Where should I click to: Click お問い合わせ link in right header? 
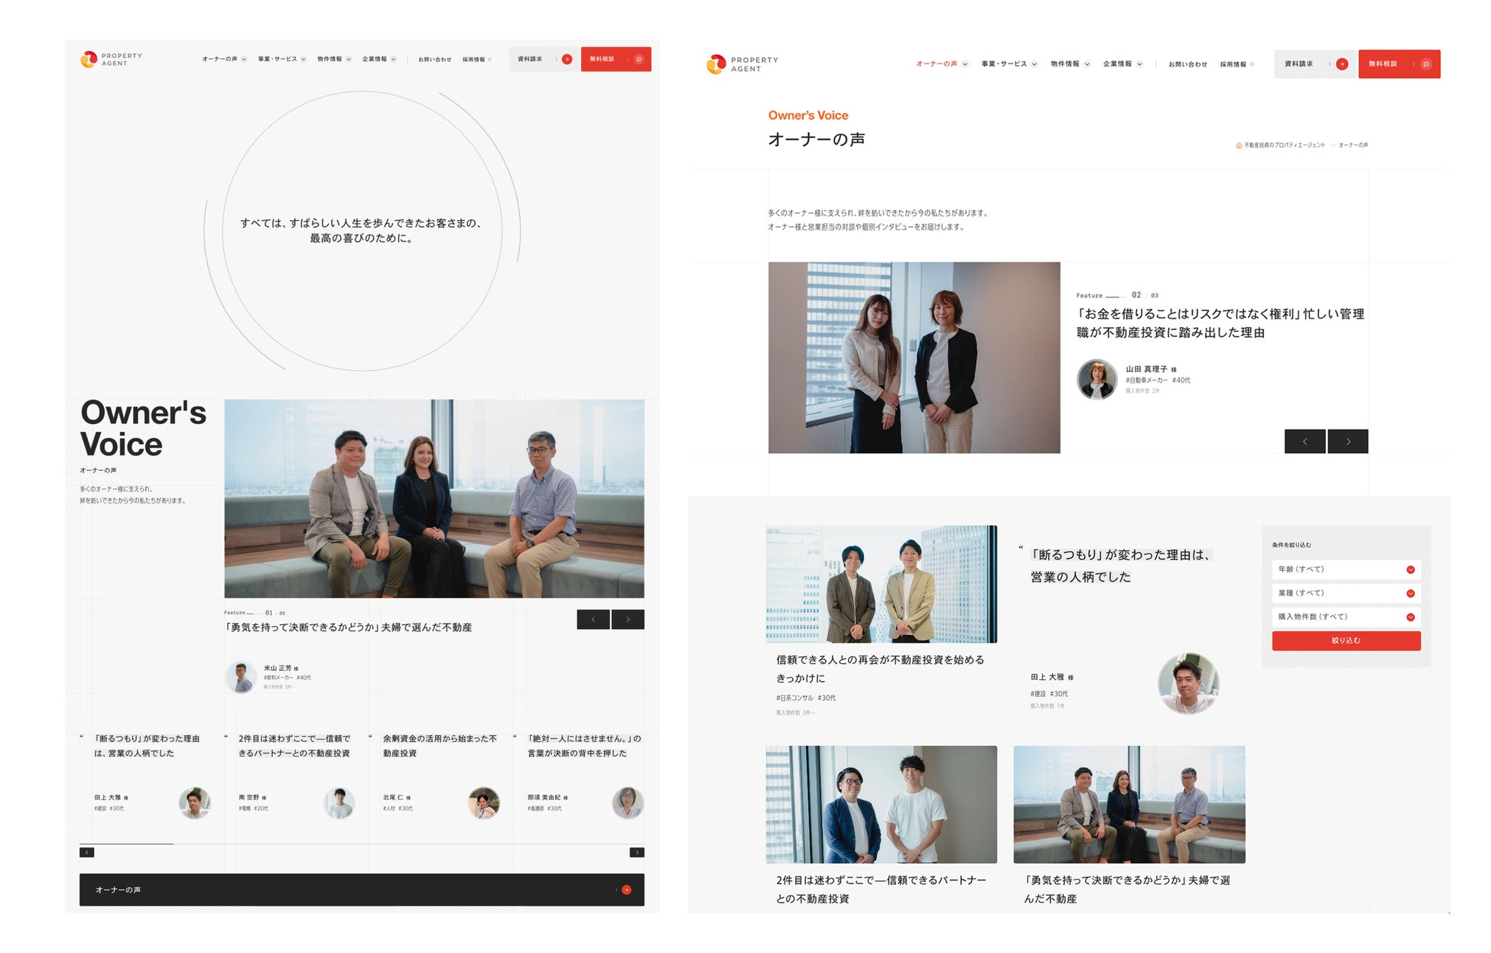1187,64
